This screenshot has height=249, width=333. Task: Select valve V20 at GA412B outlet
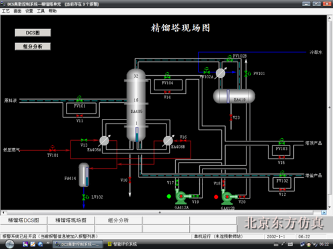(242, 197)
